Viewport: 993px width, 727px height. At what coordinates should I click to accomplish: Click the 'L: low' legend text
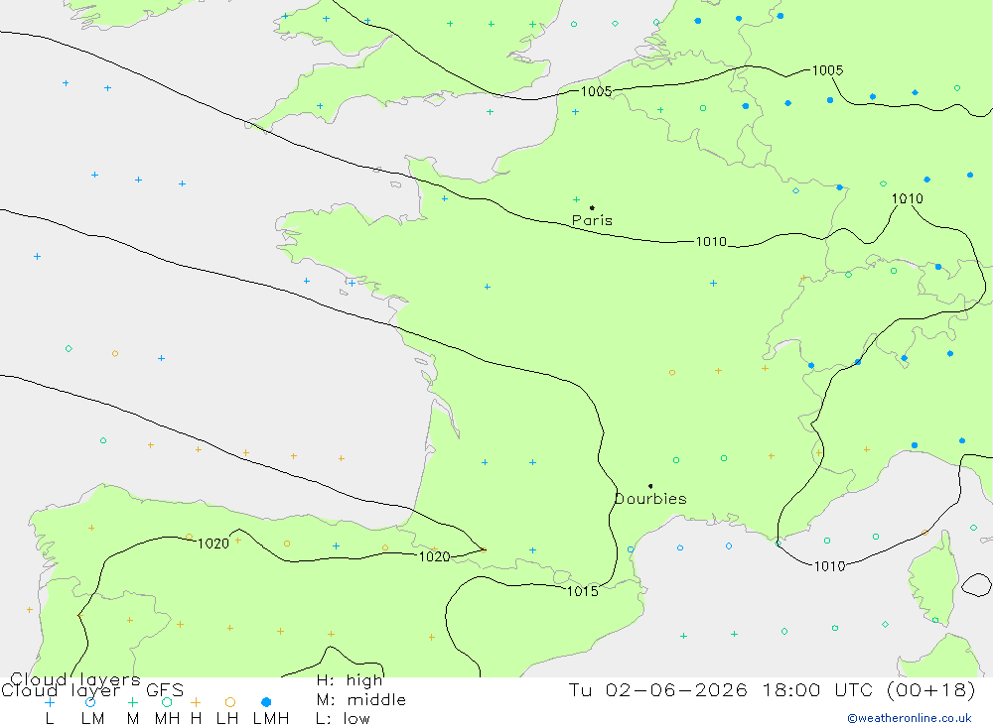point(343,719)
